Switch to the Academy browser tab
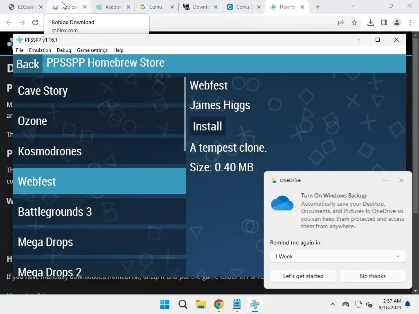The image size is (419, 314). pos(113,7)
